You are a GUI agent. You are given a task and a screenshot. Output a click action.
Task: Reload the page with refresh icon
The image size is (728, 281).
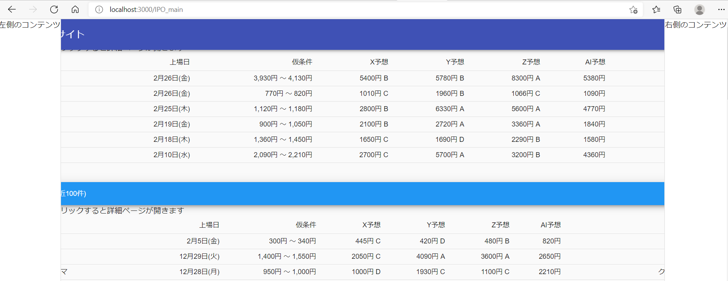[54, 9]
